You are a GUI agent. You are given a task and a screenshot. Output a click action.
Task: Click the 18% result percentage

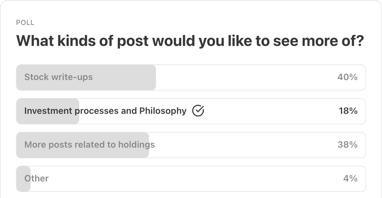(x=348, y=111)
